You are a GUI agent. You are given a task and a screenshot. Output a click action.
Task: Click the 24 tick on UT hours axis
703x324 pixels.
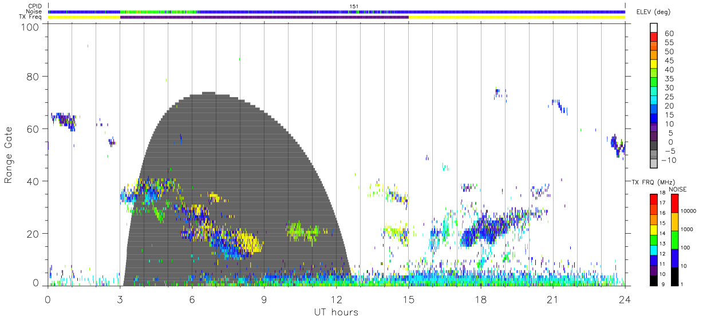point(625,300)
